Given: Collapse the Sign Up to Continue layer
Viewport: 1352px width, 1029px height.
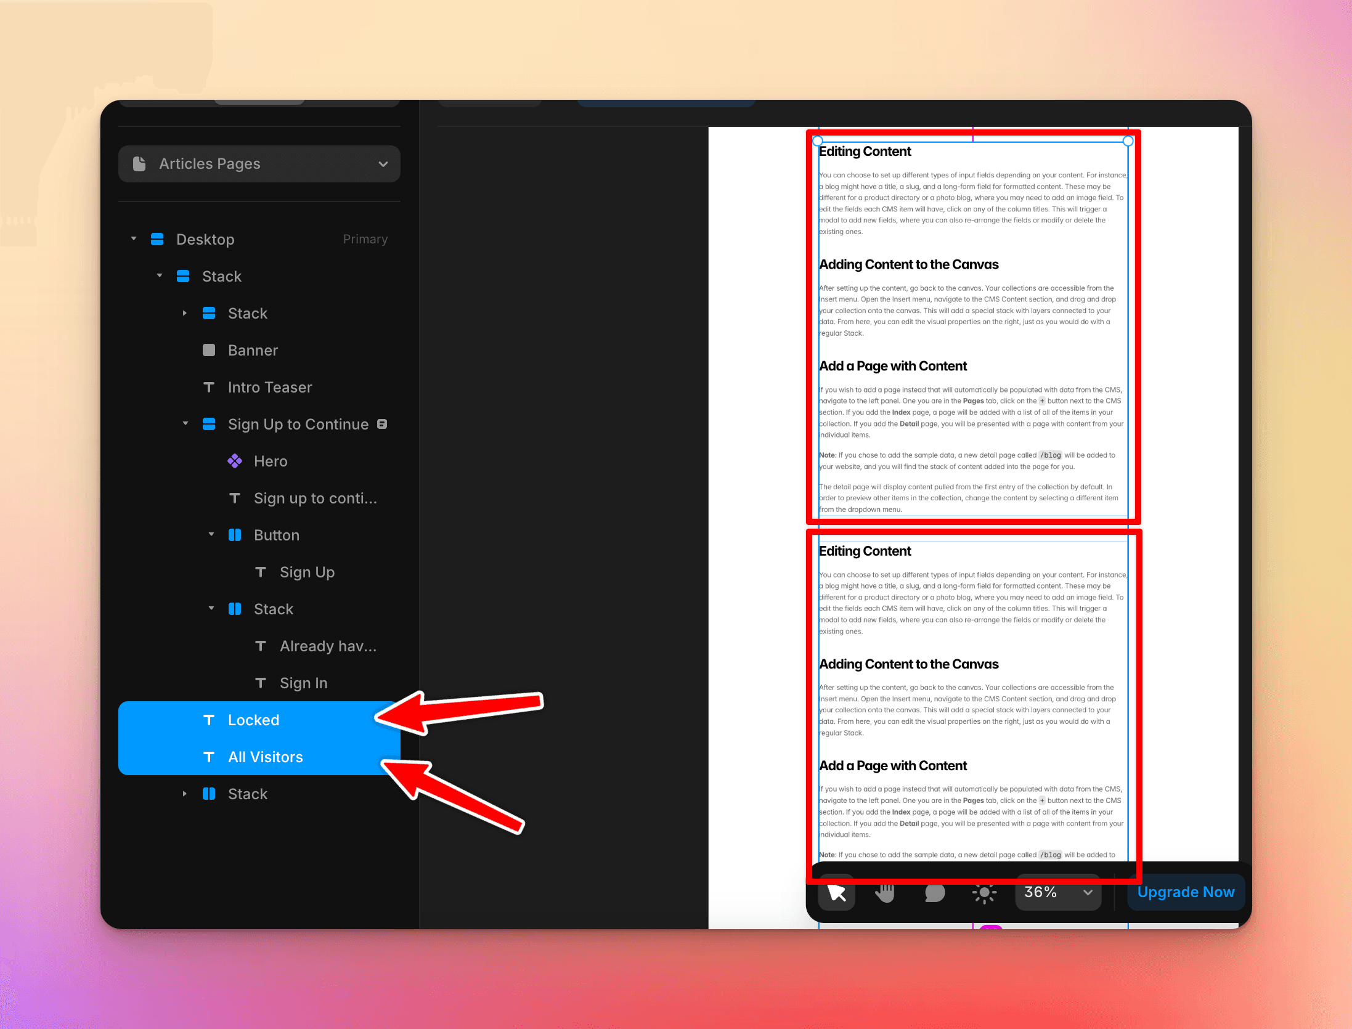Looking at the screenshot, I should point(185,424).
